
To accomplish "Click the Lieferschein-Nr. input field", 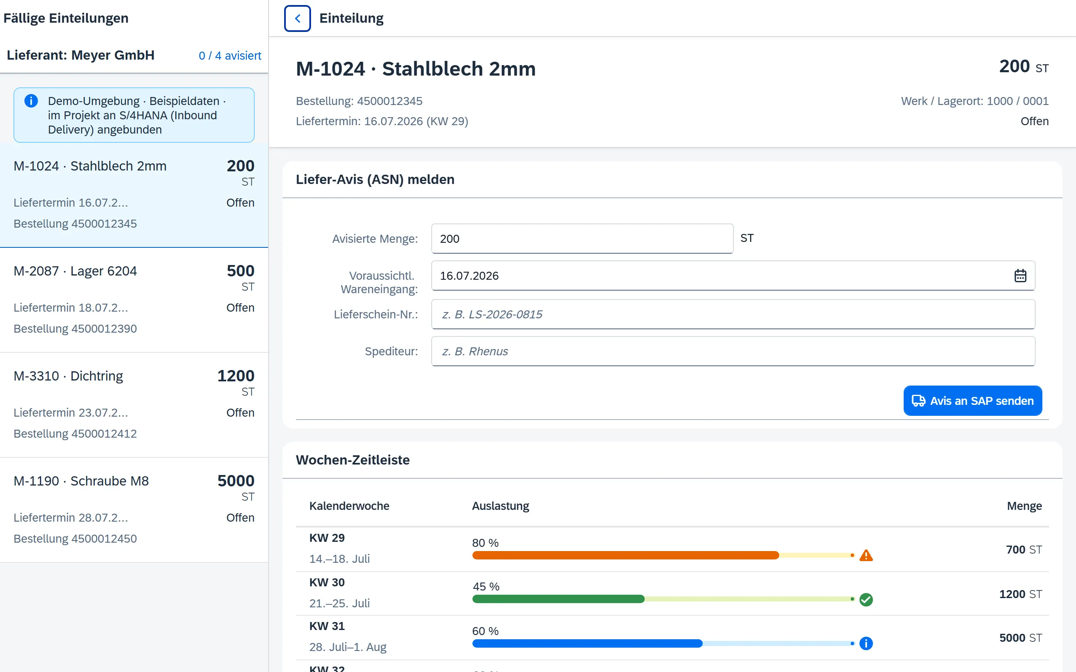I will click(733, 314).
